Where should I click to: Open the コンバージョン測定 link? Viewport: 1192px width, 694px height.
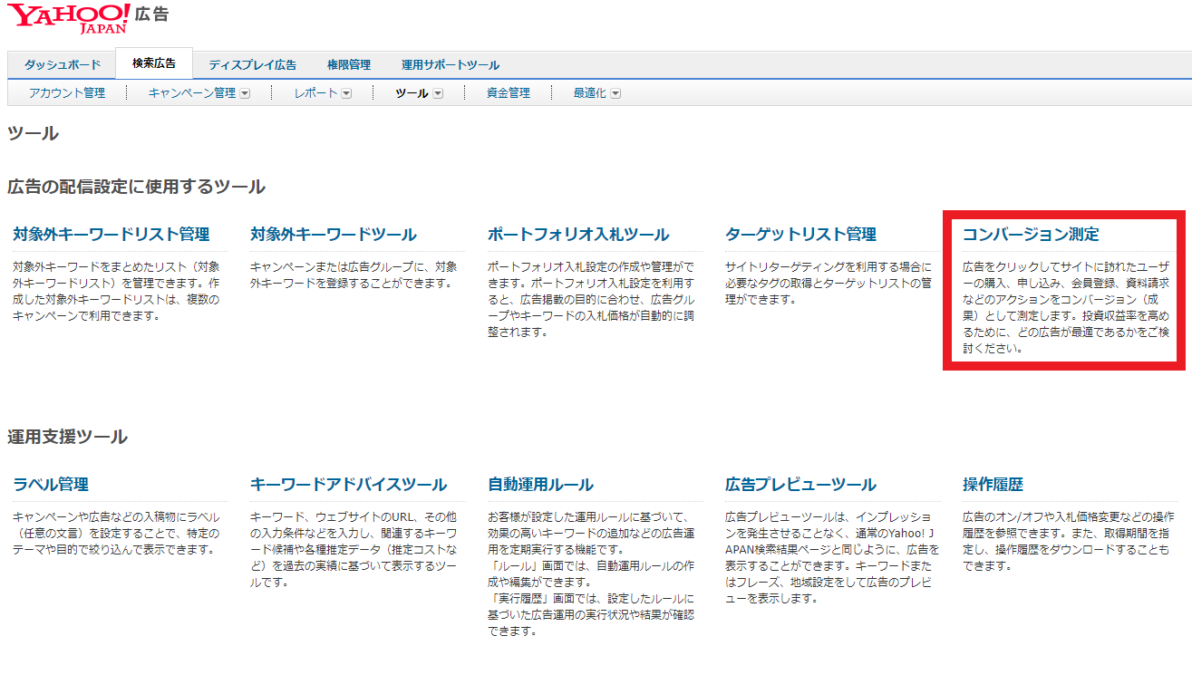coord(1031,235)
